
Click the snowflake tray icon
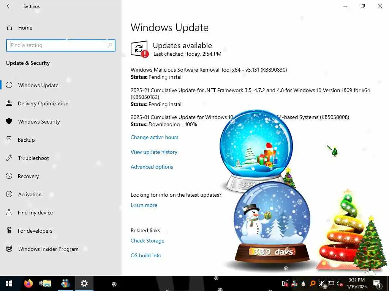click(x=321, y=283)
